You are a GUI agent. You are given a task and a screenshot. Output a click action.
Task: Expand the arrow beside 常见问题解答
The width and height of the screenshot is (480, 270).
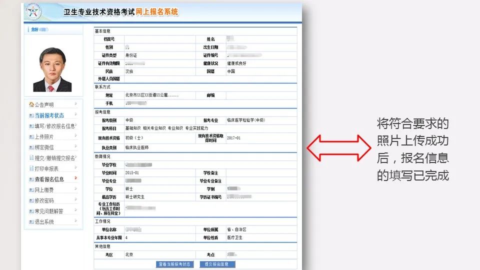coord(75,210)
